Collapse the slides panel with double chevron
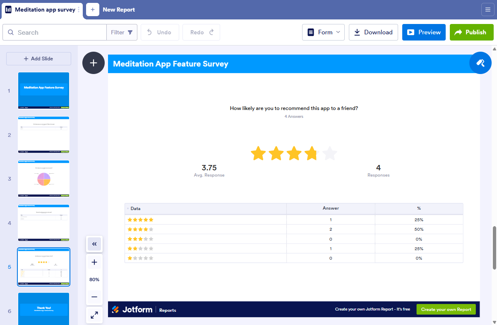Viewport: 497px width, 325px height. point(94,244)
